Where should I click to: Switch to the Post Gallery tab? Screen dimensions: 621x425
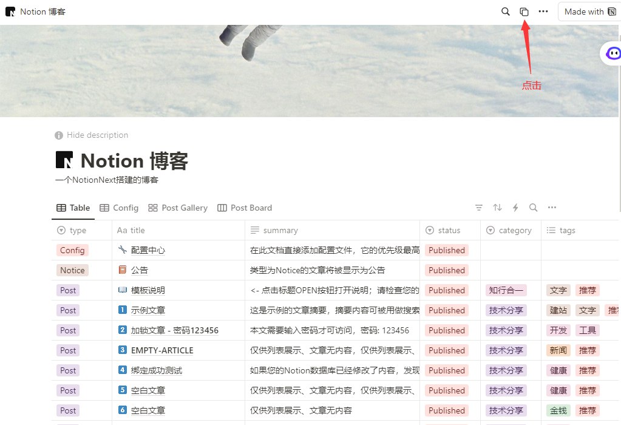(x=178, y=208)
